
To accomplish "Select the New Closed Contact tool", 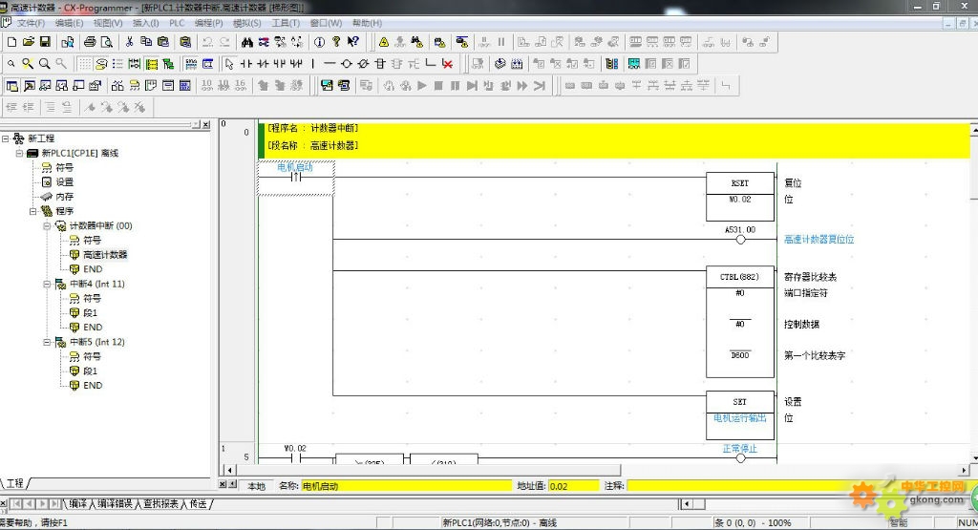I will (x=263, y=64).
